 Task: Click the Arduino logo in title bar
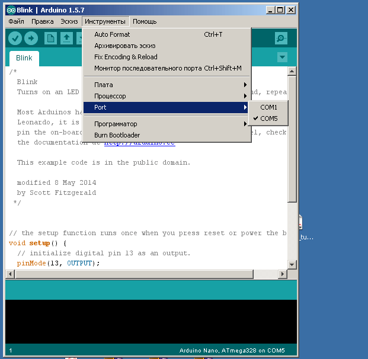(11, 10)
